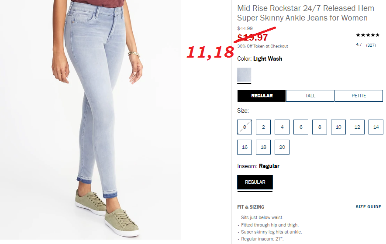Select size 14
386x244 pixels.
(376, 127)
